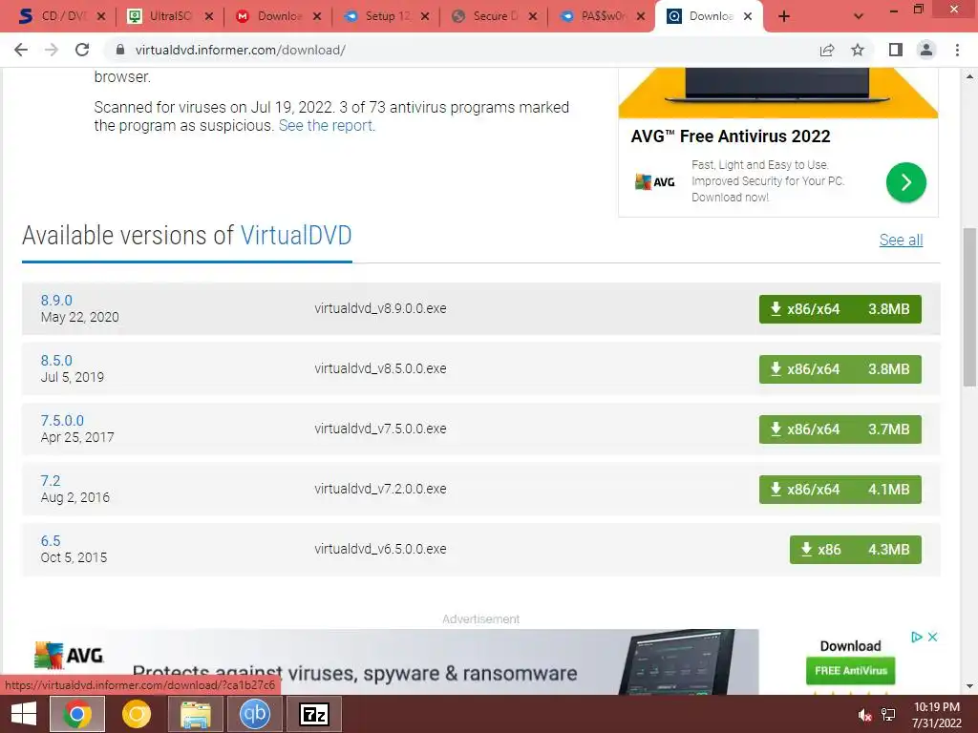Click the scrollbar down arrow
The height and width of the screenshot is (733, 978).
tap(969, 686)
